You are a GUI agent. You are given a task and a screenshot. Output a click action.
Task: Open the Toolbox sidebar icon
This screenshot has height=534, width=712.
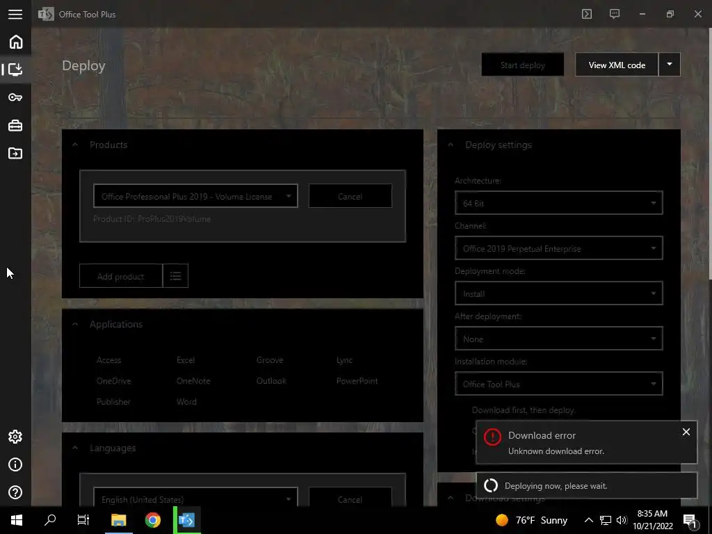[x=15, y=125]
